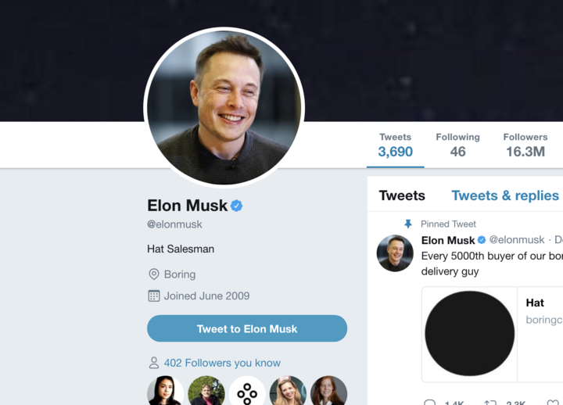Image resolution: width=563 pixels, height=405 pixels.
Task: Click the pin icon next to Pinned Tweet
Action: [407, 224]
